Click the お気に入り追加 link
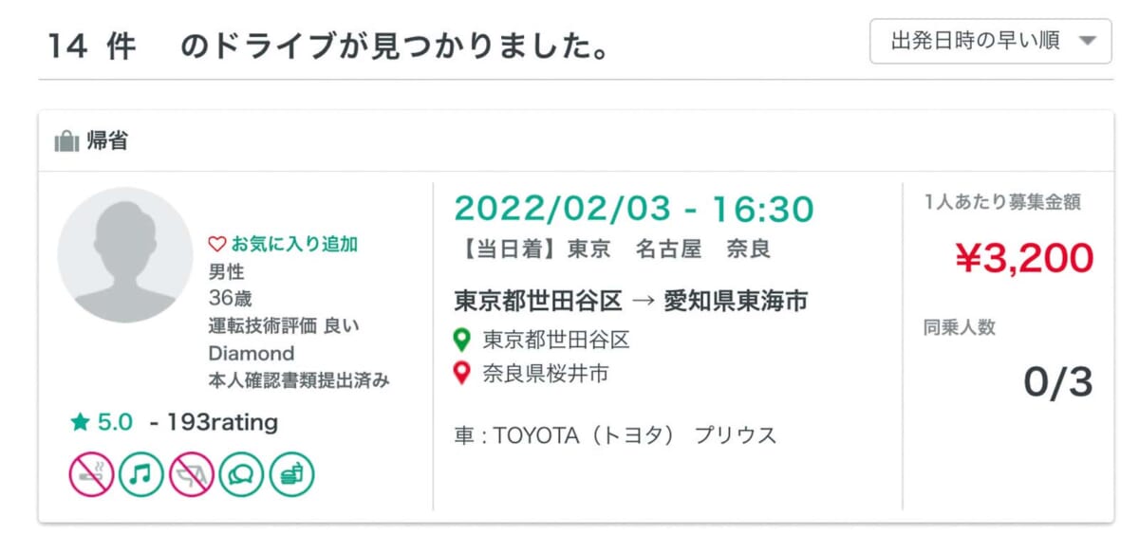The image size is (1139, 535). click(293, 244)
